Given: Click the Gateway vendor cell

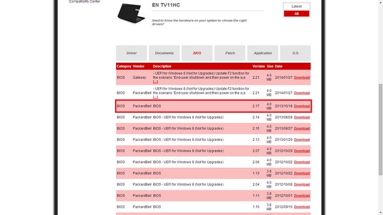Looking at the screenshot, I should coord(139,78).
